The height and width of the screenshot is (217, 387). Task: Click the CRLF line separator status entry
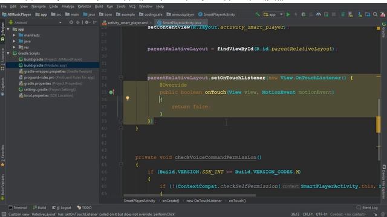coord(308,215)
